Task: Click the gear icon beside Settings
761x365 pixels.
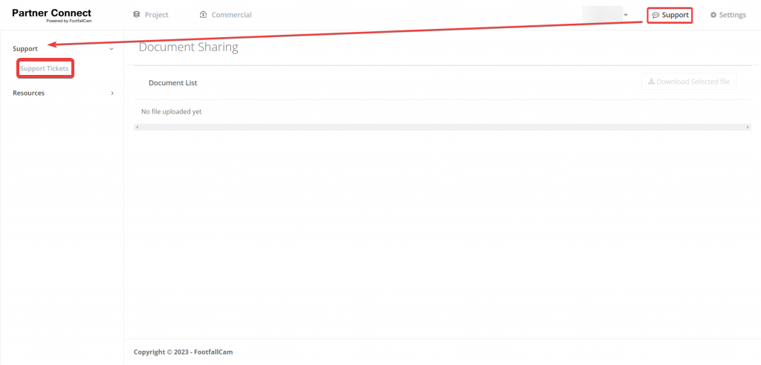Action: tap(713, 15)
